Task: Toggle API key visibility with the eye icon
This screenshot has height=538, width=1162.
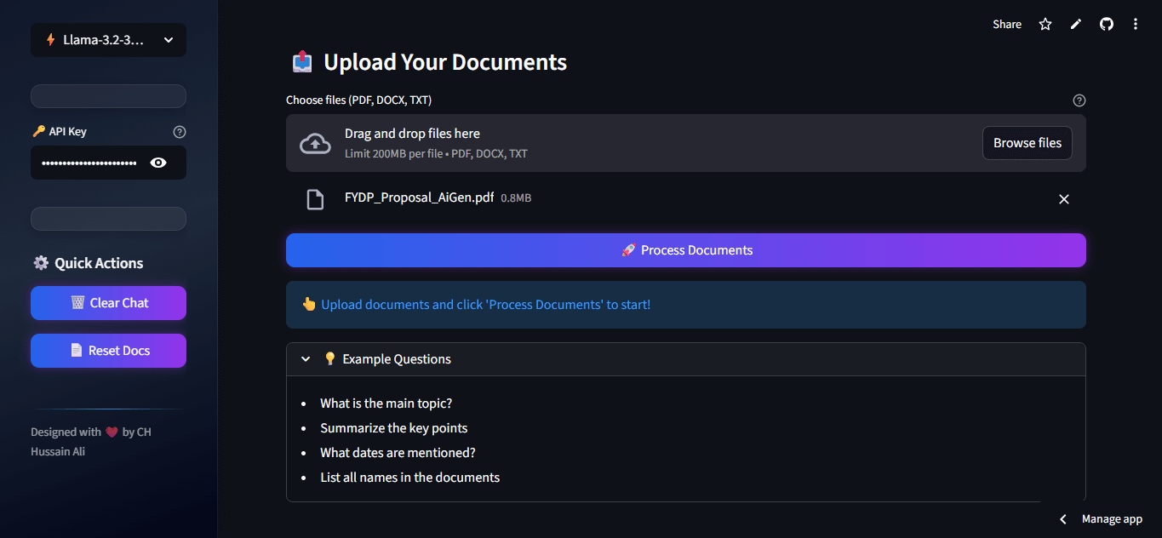Action: point(158,162)
